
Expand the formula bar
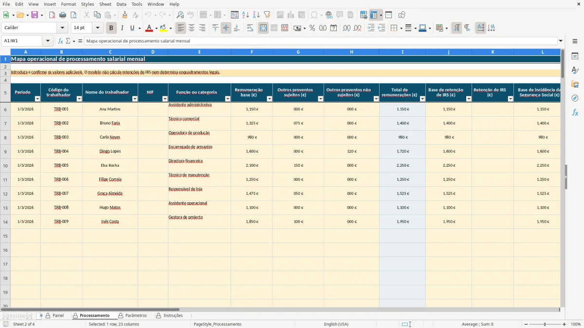[x=561, y=41]
